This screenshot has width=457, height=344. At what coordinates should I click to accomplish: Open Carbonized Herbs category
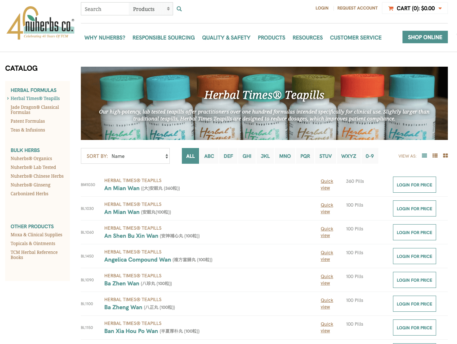point(30,194)
